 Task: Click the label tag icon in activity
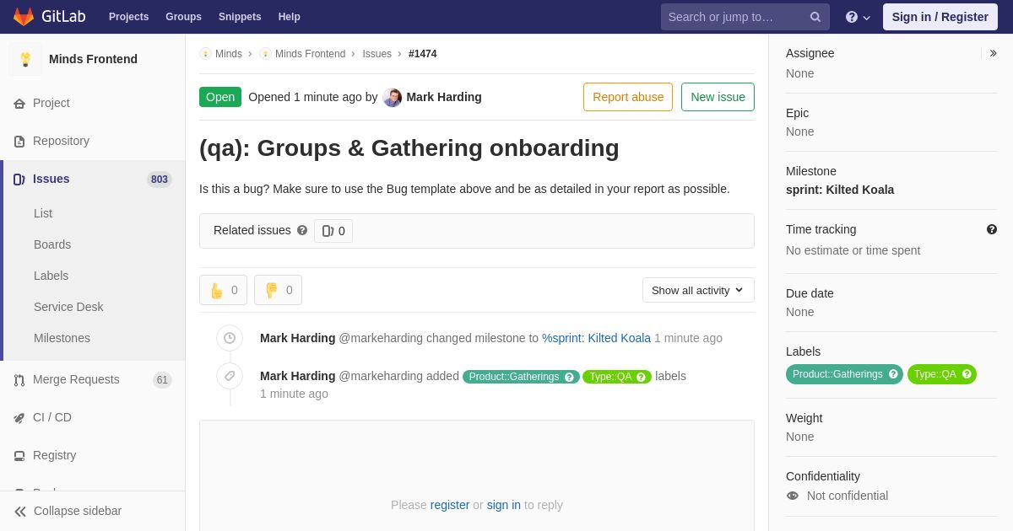click(x=230, y=376)
